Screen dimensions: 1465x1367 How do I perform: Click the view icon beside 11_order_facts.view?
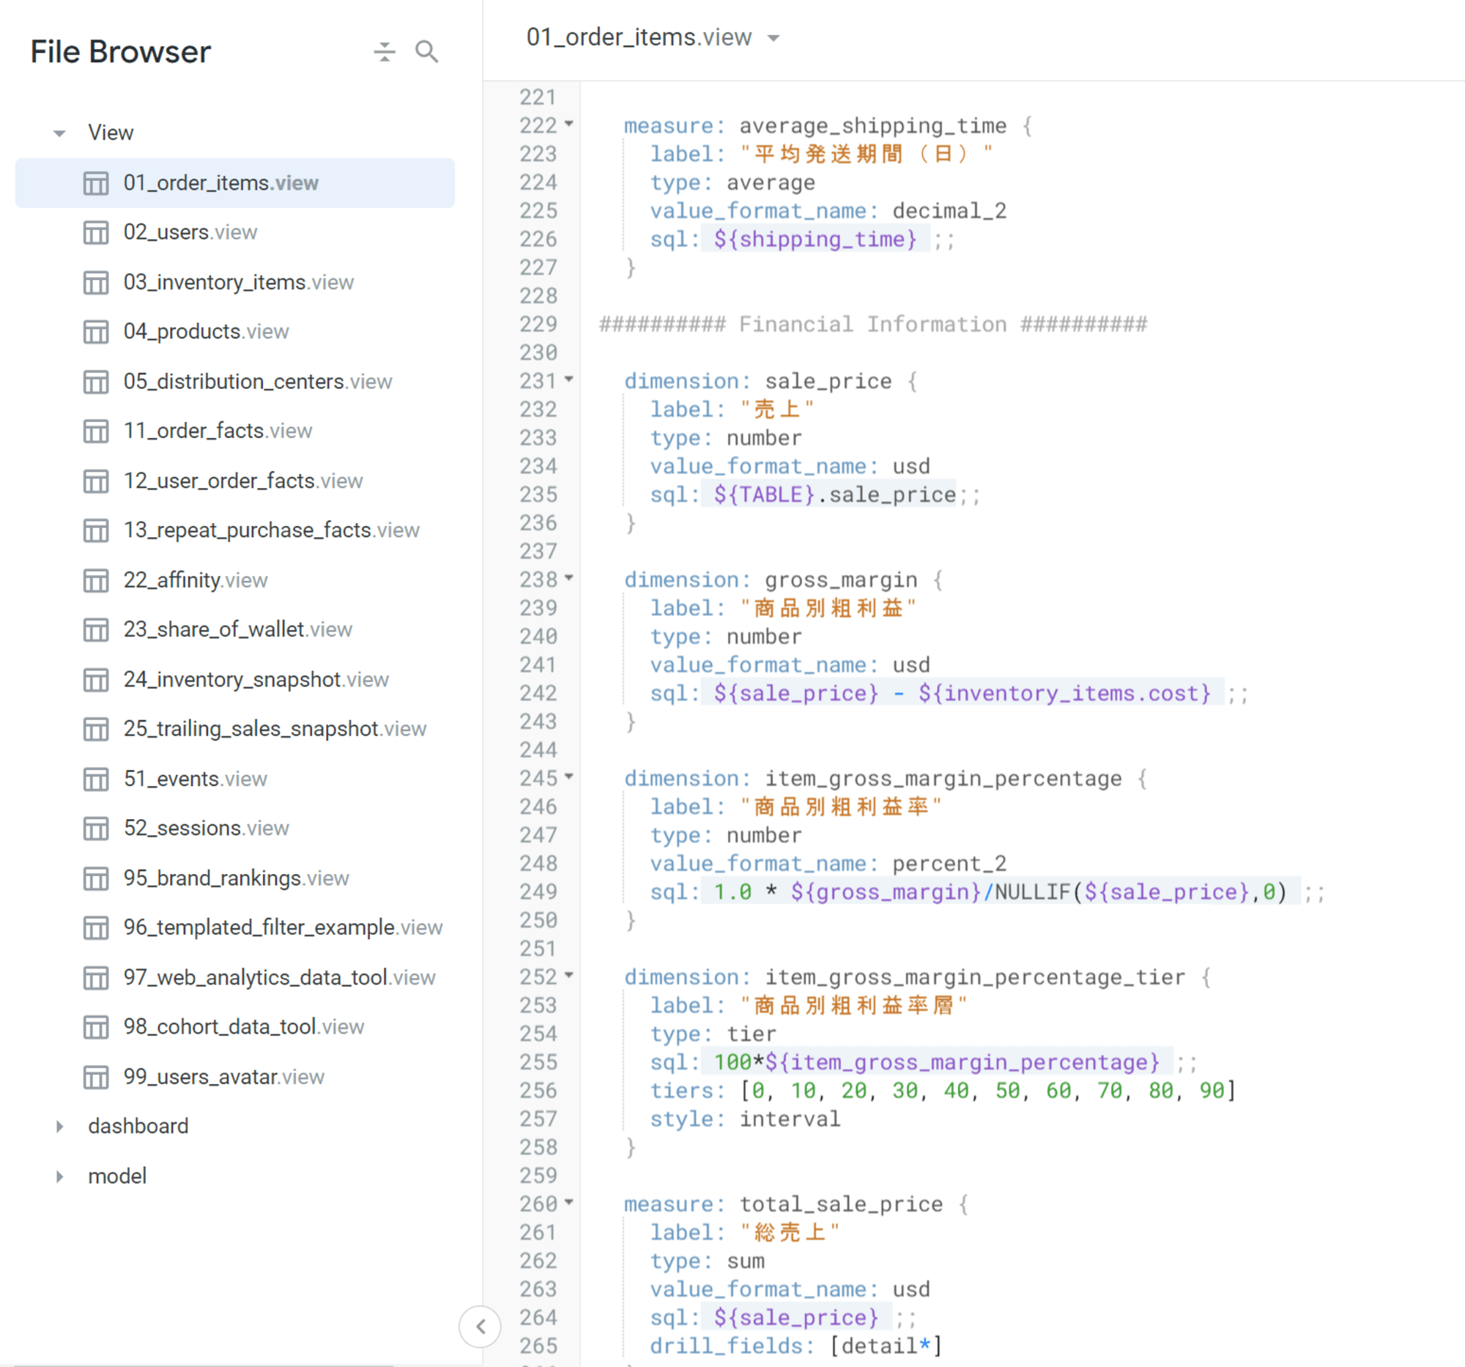96,431
